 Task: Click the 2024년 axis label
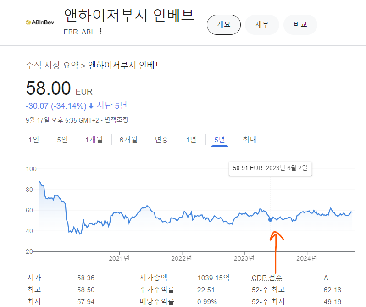click(x=306, y=258)
